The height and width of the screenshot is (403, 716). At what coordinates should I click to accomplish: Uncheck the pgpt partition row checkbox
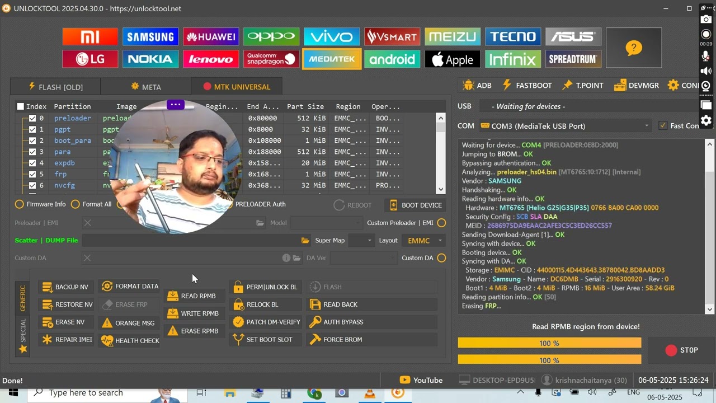[32, 129]
